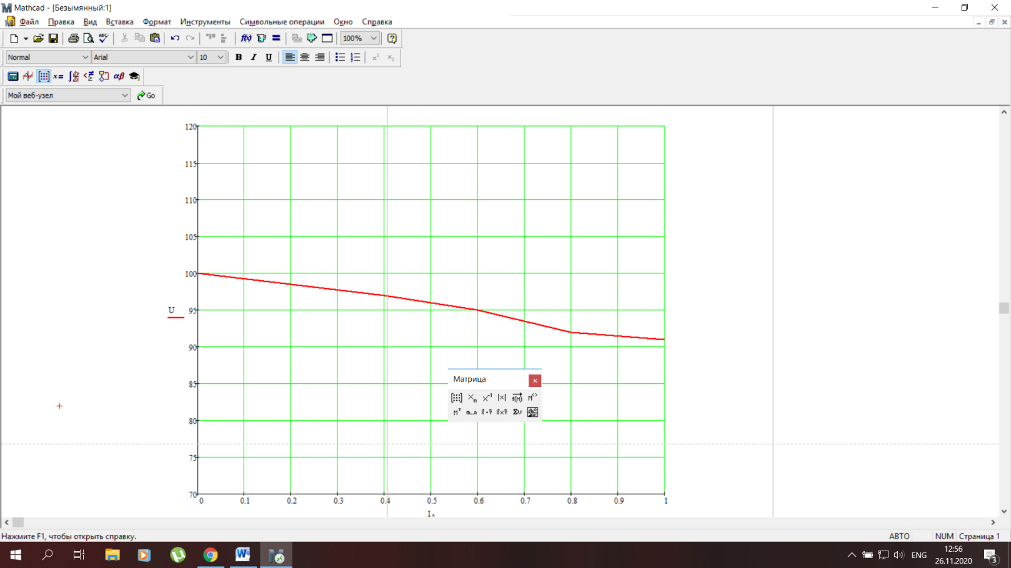Expand the 100% zoom dropdown
This screenshot has height=568, width=1011.
359,38
